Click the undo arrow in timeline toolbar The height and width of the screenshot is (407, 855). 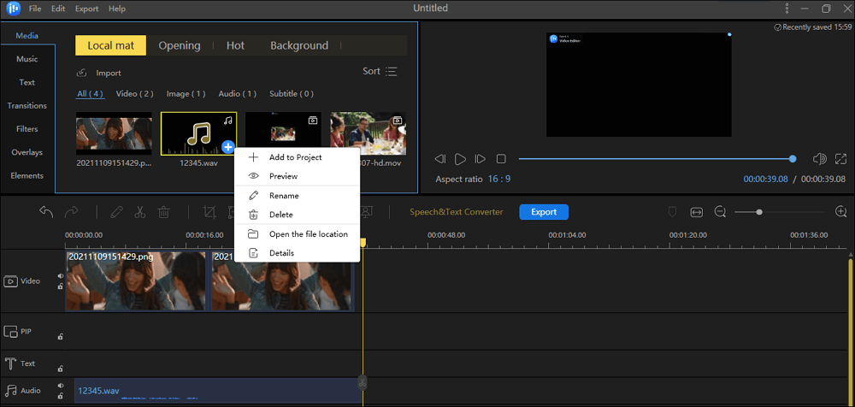46,212
